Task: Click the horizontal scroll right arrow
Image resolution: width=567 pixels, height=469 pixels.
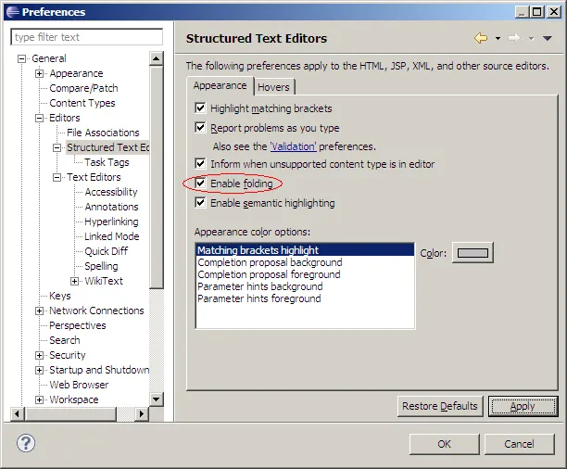Action: tap(142, 413)
